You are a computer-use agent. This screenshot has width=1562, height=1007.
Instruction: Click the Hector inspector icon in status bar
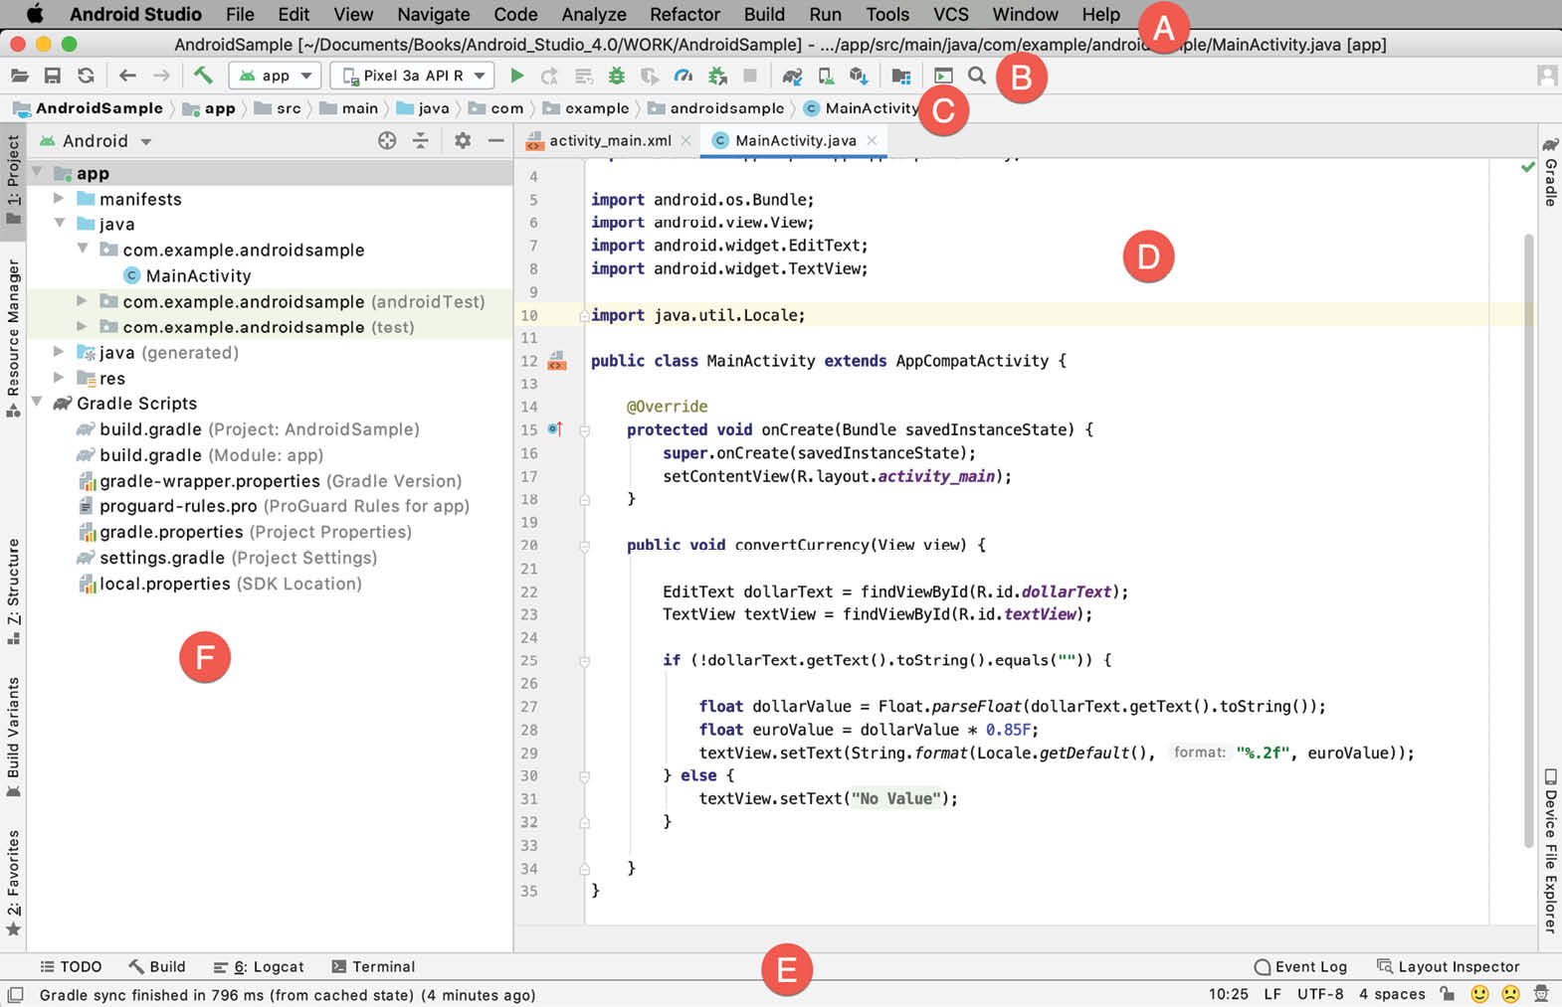coord(1541,994)
